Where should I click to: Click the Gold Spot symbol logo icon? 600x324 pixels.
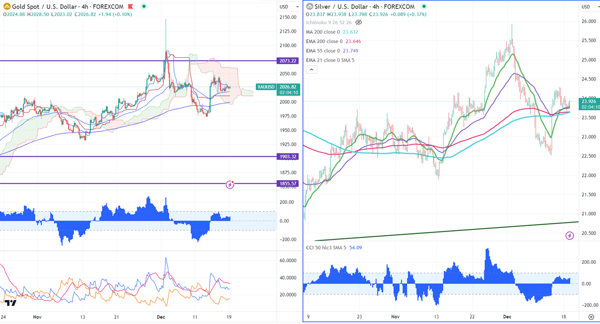[7, 7]
